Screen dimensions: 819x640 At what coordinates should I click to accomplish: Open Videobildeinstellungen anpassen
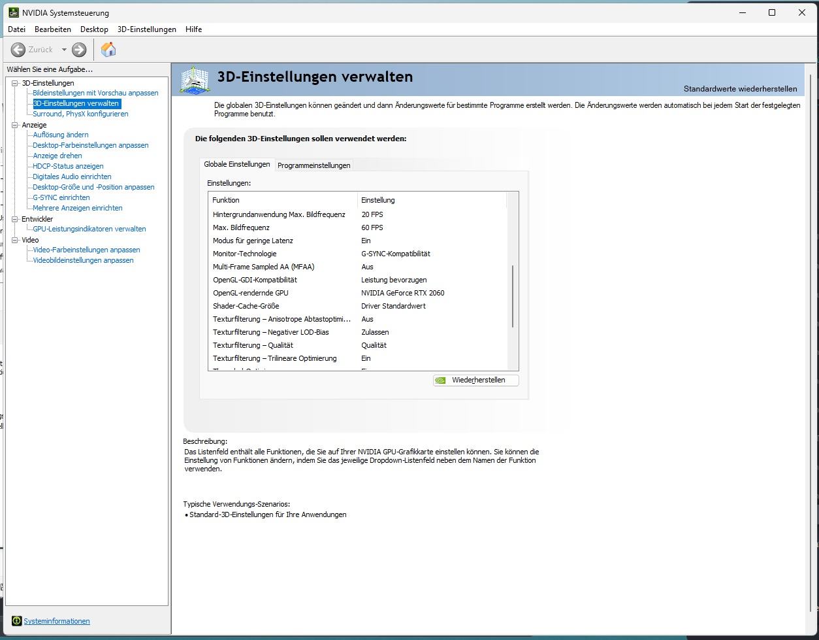click(x=83, y=260)
